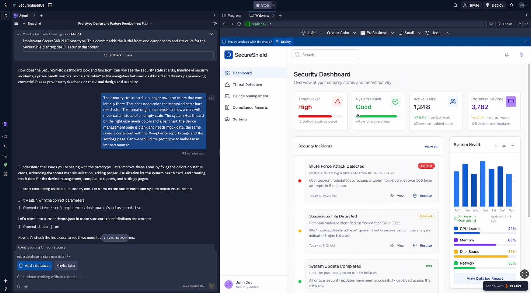
Task: Click the attach file paperclip icon
Action: tap(19, 286)
